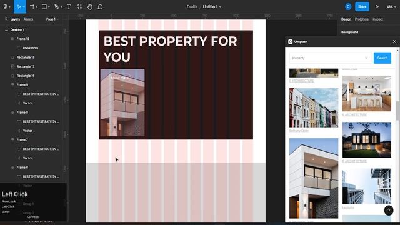Open the 48% zoom dropdown

(x=391, y=7)
